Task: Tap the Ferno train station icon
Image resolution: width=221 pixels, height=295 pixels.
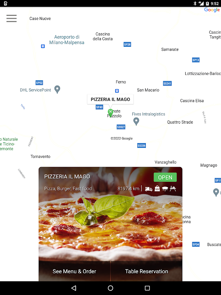Action: tap(117, 91)
